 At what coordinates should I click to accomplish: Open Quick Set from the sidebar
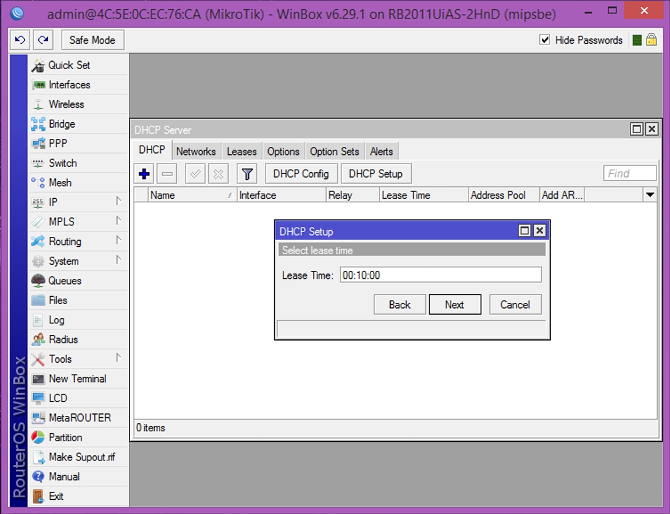click(79, 65)
